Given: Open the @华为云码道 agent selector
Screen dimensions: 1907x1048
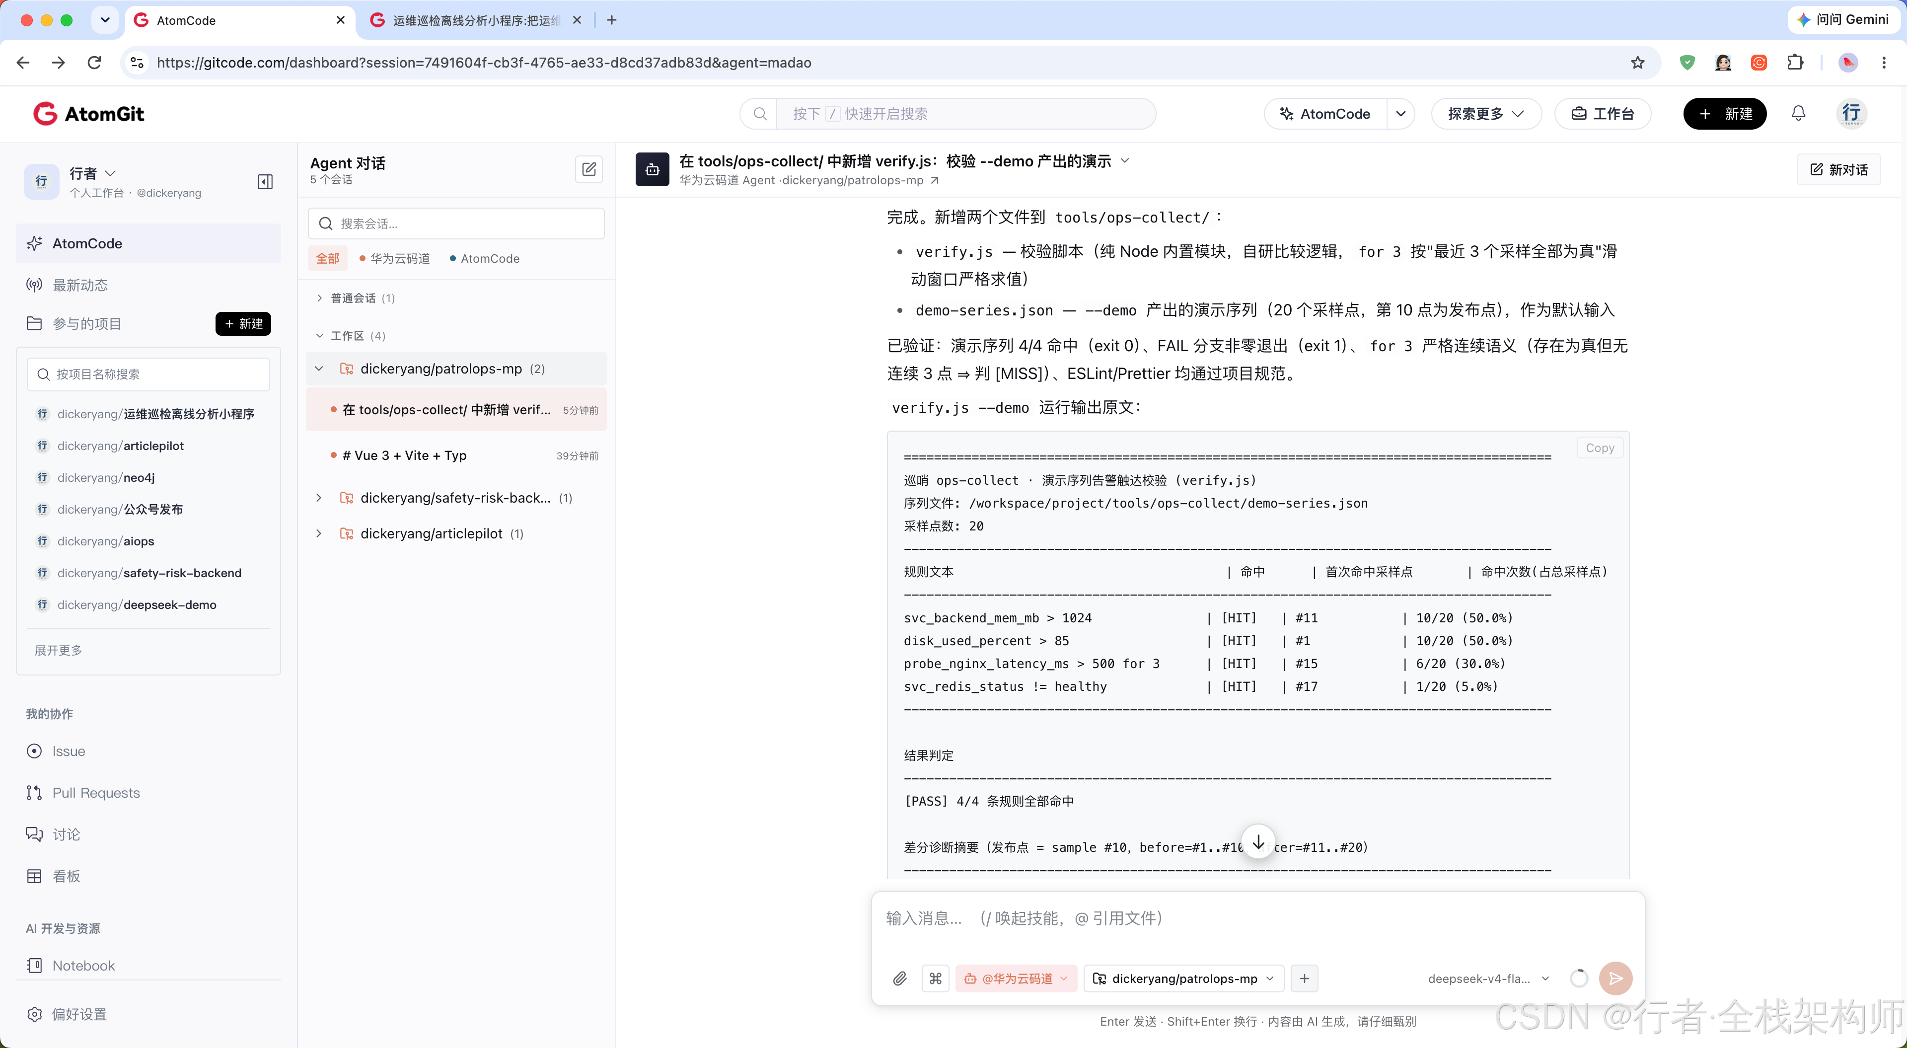Looking at the screenshot, I should tap(1017, 978).
